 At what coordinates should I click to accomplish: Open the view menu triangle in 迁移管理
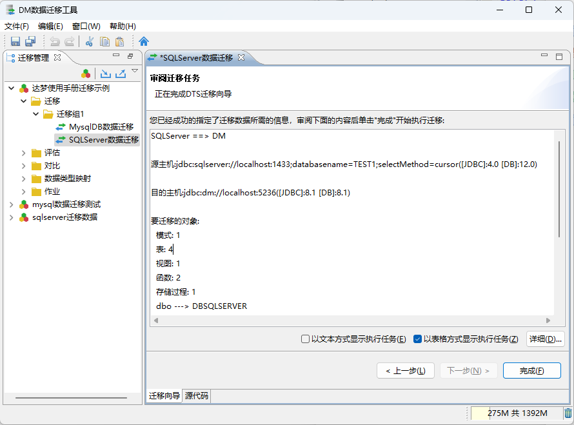[x=135, y=71]
